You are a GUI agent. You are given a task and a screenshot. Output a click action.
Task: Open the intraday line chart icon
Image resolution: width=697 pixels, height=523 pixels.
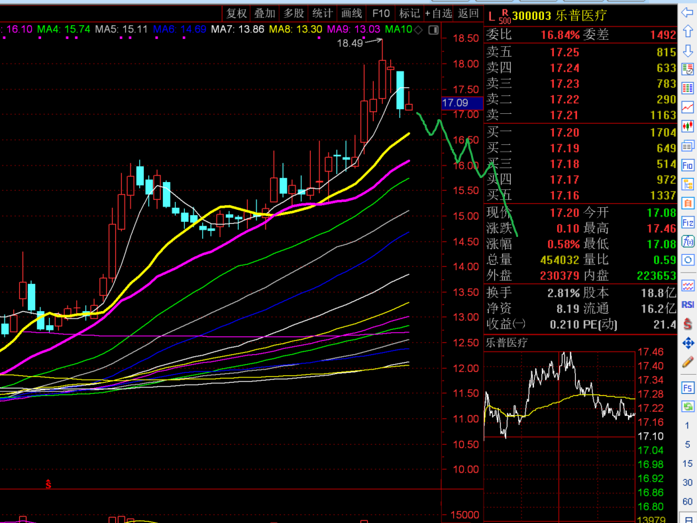pyautogui.click(x=687, y=107)
